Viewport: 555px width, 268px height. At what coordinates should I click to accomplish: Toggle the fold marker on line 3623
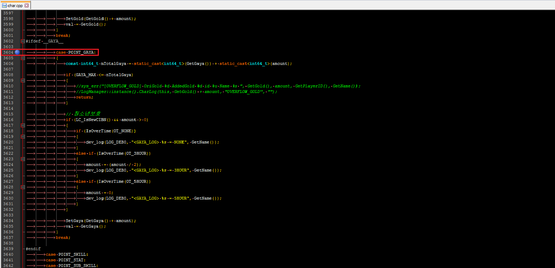point(23,159)
